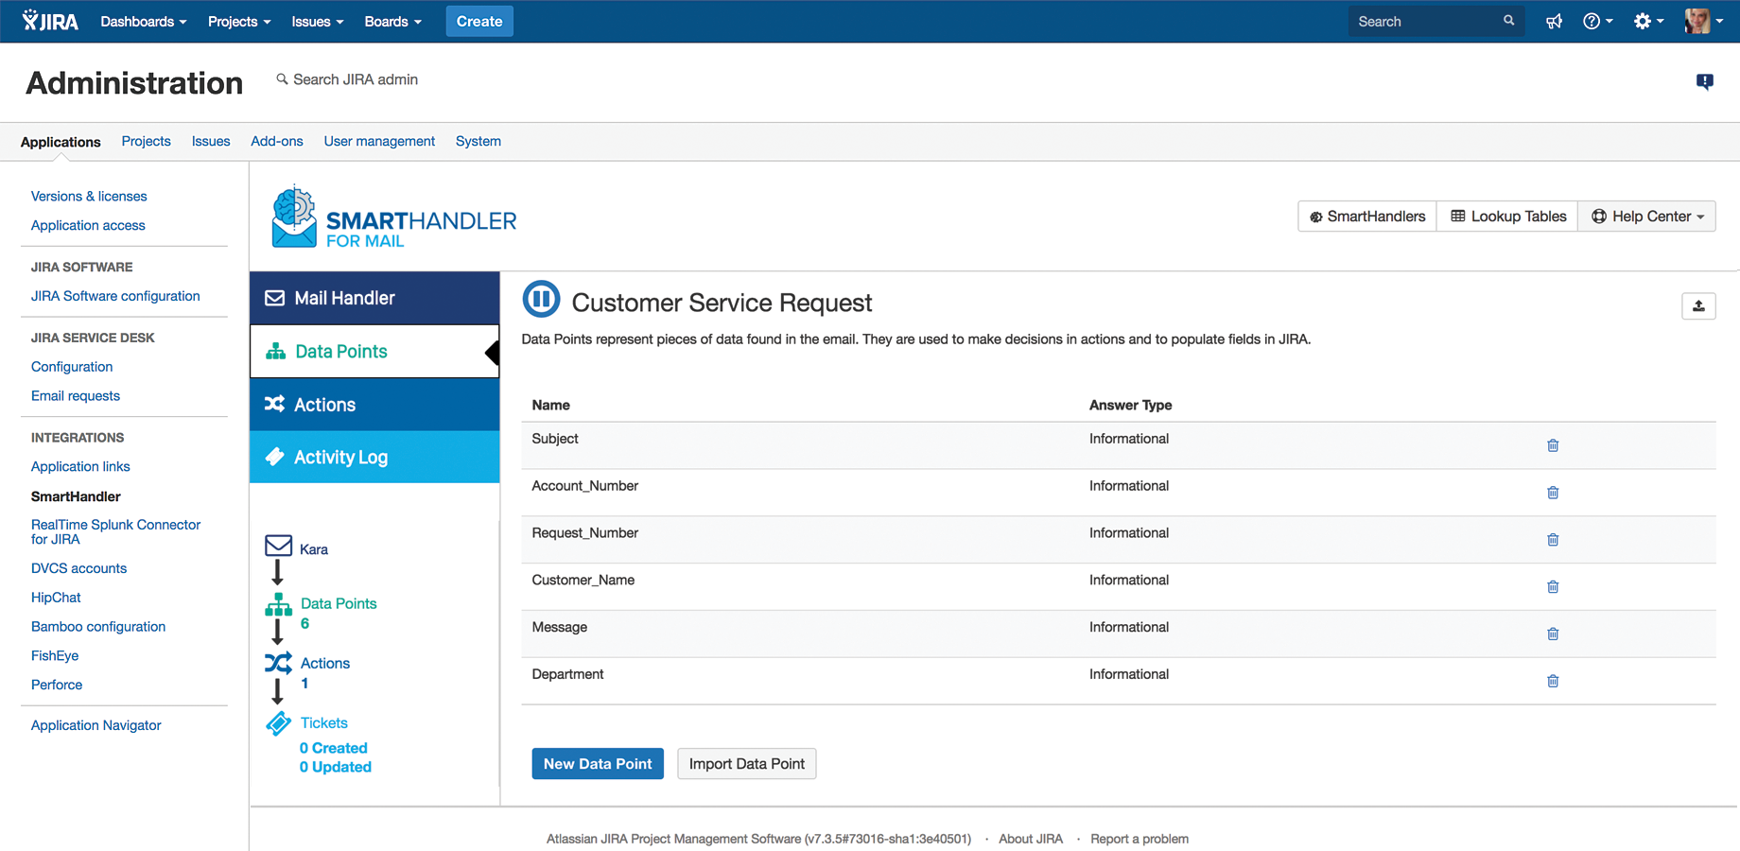The image size is (1740, 851).
Task: Select the Data Points section
Action: click(x=374, y=352)
